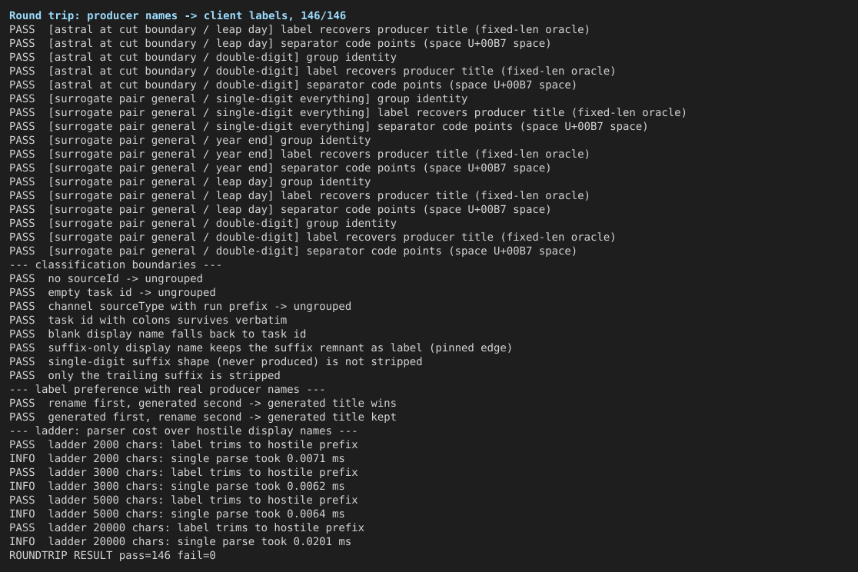Click the 'no sourceId -> ungrouped' PASS line
This screenshot has width=858, height=572.
click(x=105, y=278)
